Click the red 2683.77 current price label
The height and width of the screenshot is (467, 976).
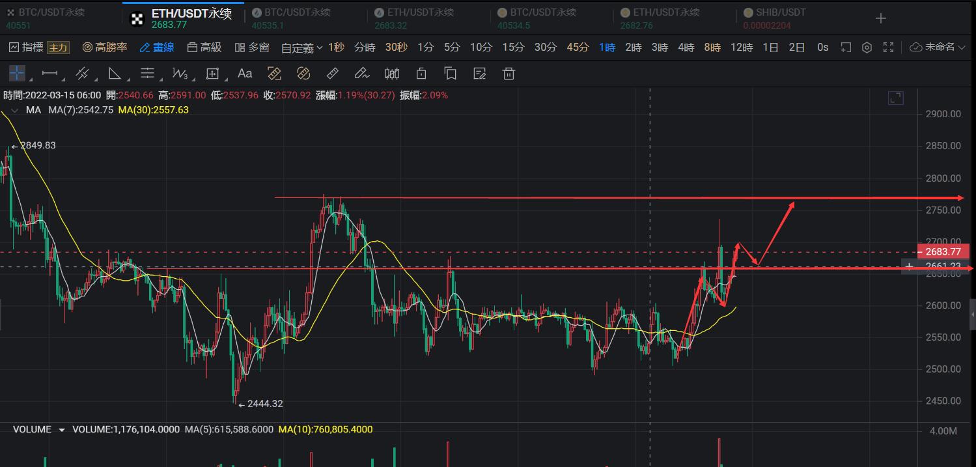[x=943, y=251]
